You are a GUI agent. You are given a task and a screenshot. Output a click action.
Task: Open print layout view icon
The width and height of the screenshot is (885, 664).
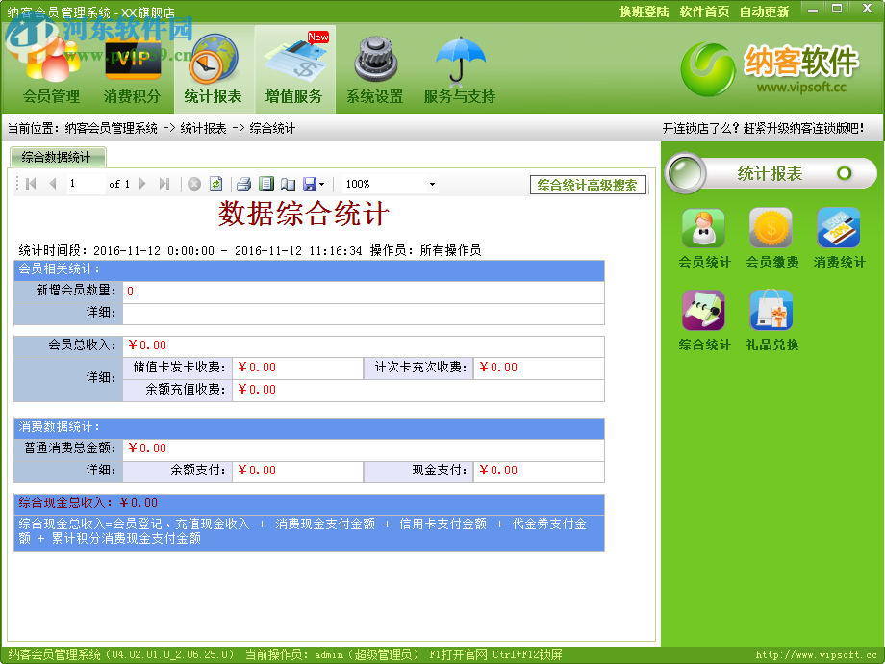pyautogui.click(x=266, y=184)
